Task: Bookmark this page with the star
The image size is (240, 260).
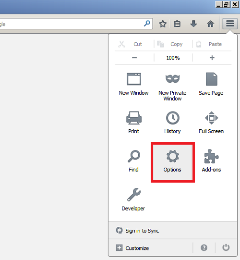Action: point(163,24)
